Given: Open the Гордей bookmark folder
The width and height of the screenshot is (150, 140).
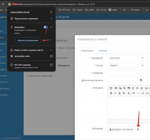Looking at the screenshot, I should point(78,10).
